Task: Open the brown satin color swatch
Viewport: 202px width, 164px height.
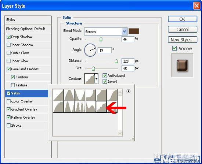Action: 134,31
